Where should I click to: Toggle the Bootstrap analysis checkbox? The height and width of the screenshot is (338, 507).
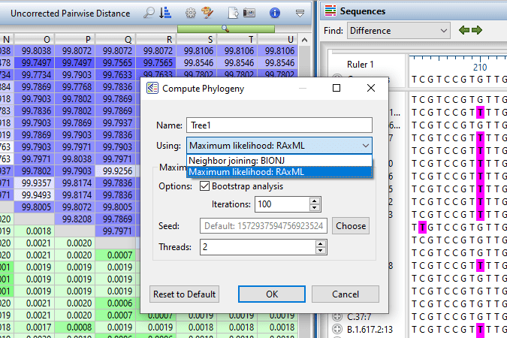point(204,186)
